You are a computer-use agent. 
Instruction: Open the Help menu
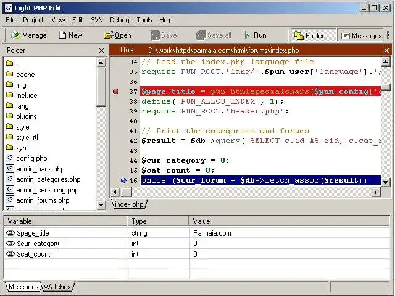tap(166, 20)
